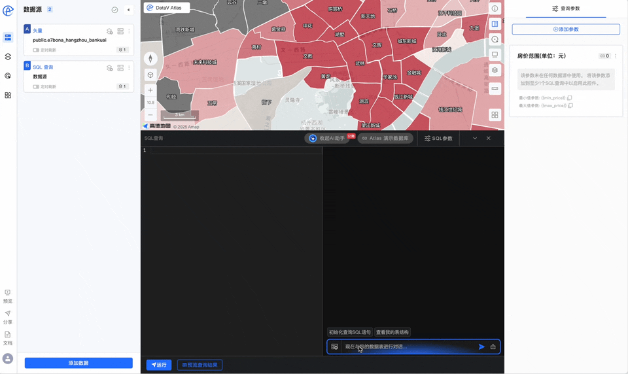Image resolution: width=628 pixels, height=374 pixels.
Task: Click layer count badge on SQL 查询 card
Action: 122,86
